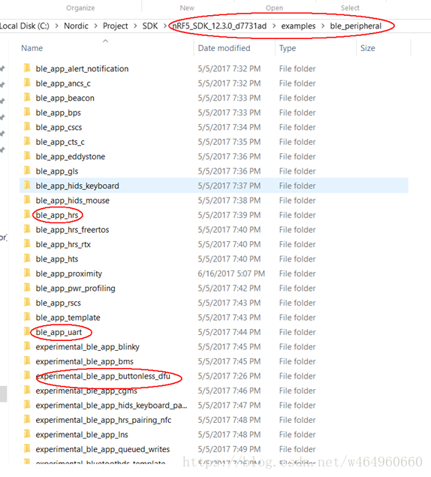
Task: Expand the chevron after SDK in the path
Action: (165, 26)
